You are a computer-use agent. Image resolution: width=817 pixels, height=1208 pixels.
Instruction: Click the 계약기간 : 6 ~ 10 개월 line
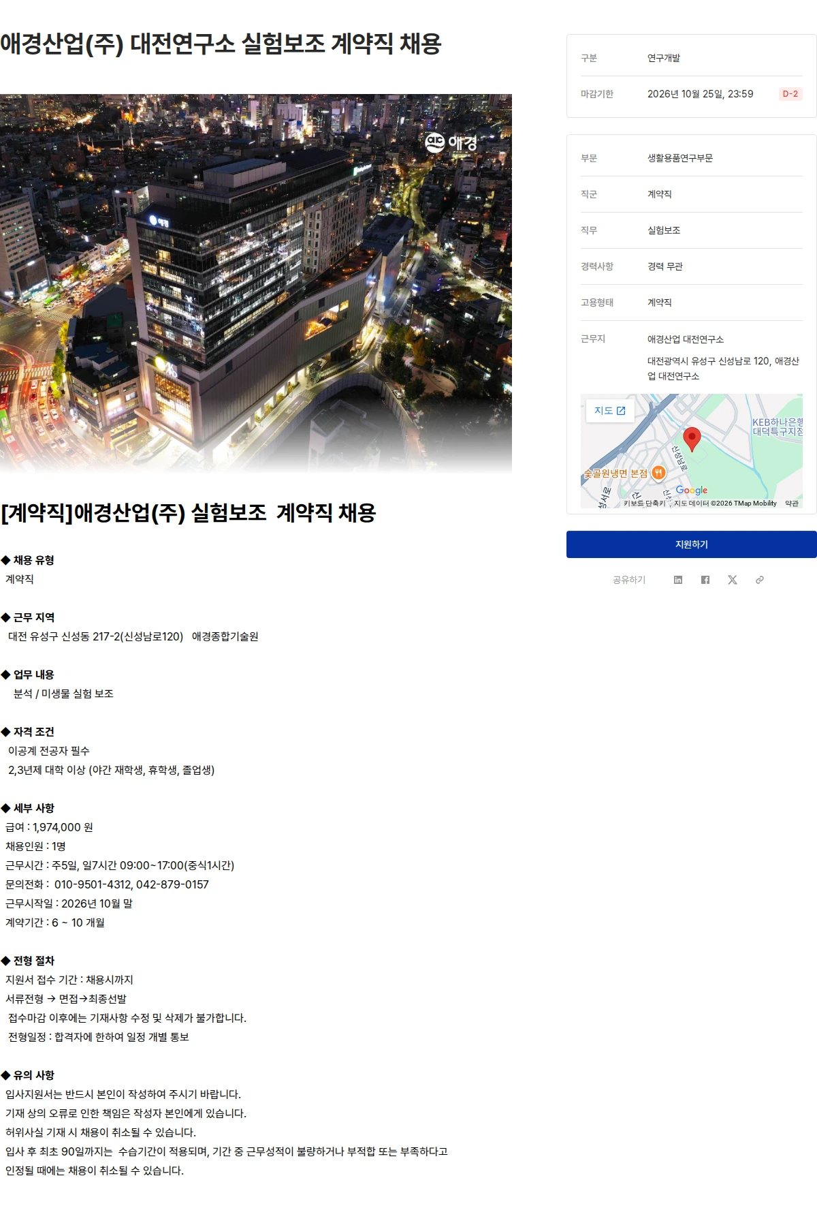click(x=55, y=923)
